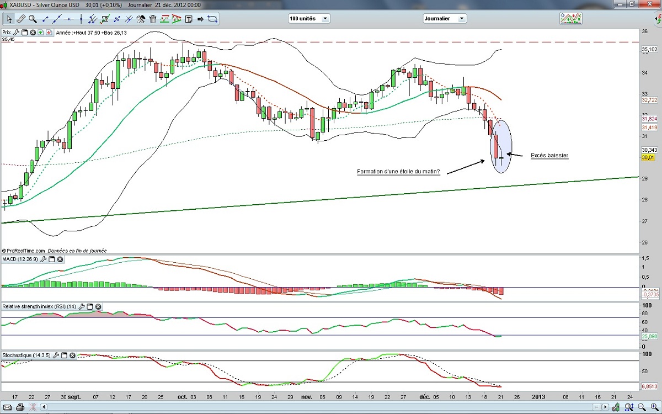
Task: Expand the side panel arrow at right edge
Action: click(x=656, y=19)
